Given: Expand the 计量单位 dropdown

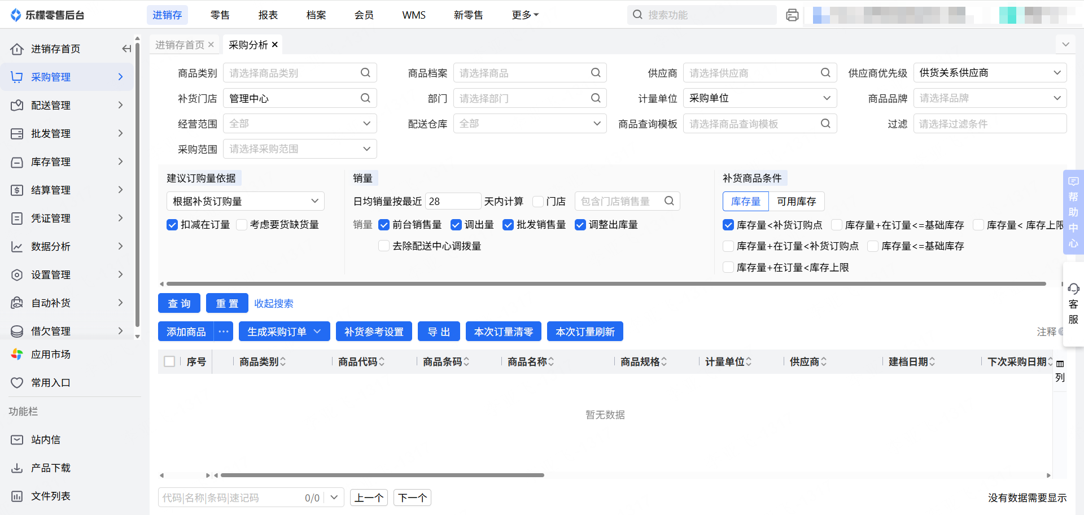Looking at the screenshot, I should pyautogui.click(x=759, y=98).
